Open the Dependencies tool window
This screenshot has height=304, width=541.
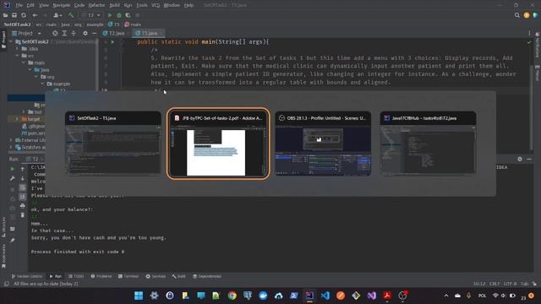pos(206,276)
